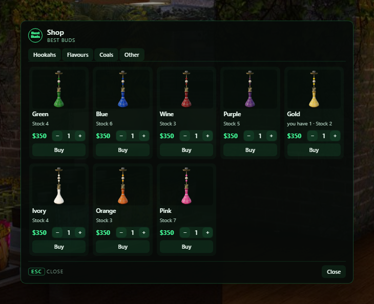This screenshot has height=304, width=374.
Task: Increase Blue hookah quantity
Action: pos(144,136)
